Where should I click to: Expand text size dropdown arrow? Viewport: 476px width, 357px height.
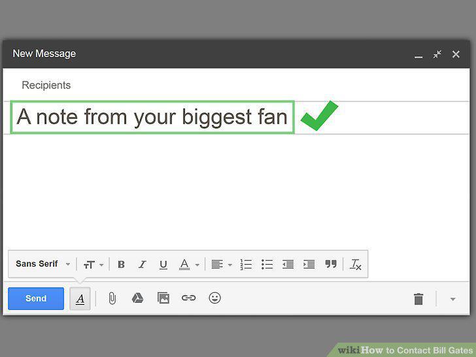[101, 265]
